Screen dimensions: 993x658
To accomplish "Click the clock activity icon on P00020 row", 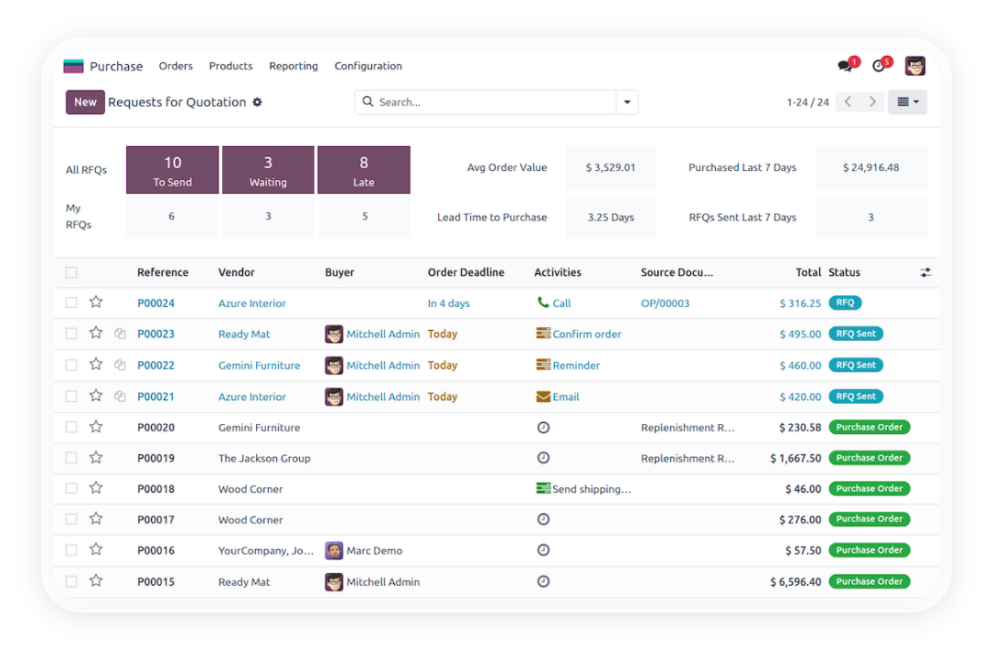I will [543, 427].
